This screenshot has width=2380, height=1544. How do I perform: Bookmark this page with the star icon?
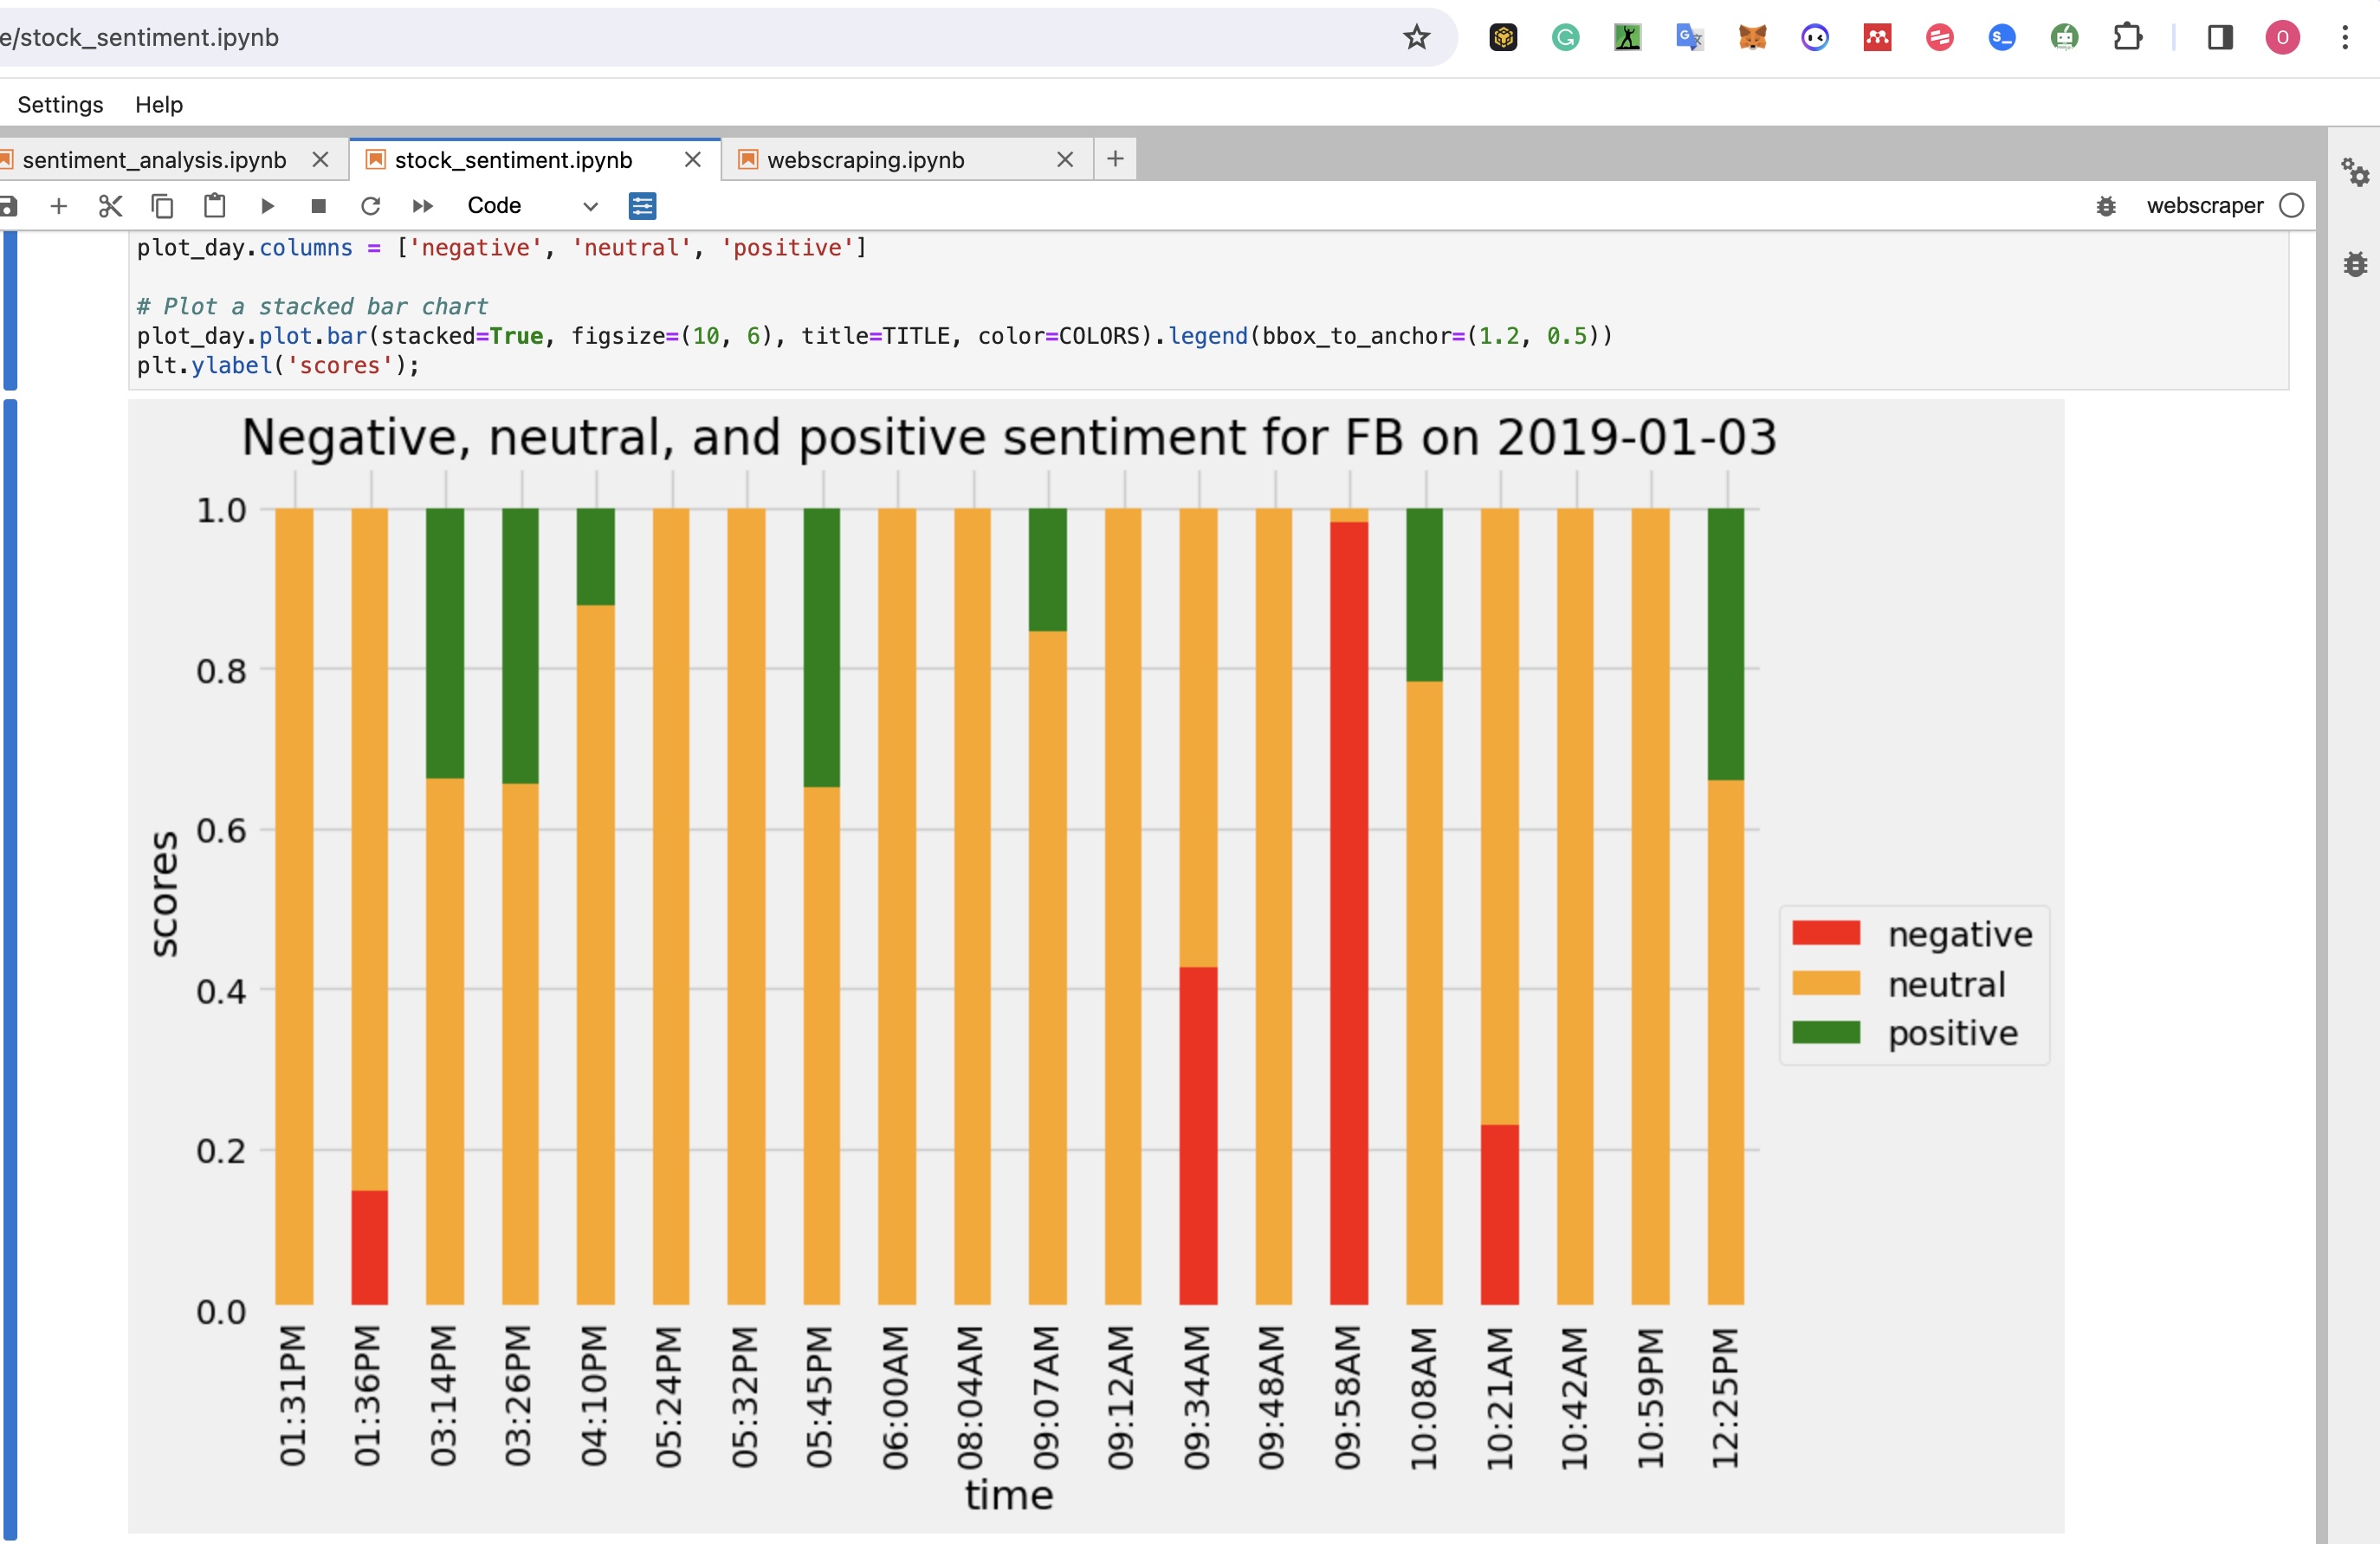click(x=1416, y=38)
